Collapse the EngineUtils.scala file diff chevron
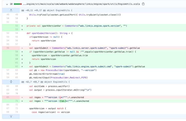186x121 pixels. click(x=7, y=4)
